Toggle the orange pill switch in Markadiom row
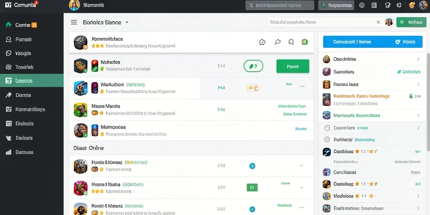 [253, 88]
